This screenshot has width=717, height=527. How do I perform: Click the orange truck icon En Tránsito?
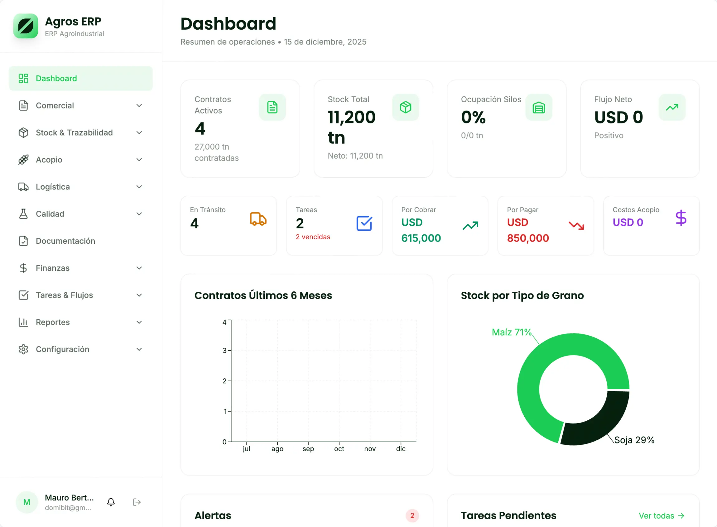point(258,219)
